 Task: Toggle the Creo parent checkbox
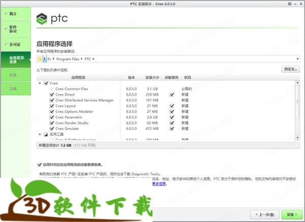[46, 83]
